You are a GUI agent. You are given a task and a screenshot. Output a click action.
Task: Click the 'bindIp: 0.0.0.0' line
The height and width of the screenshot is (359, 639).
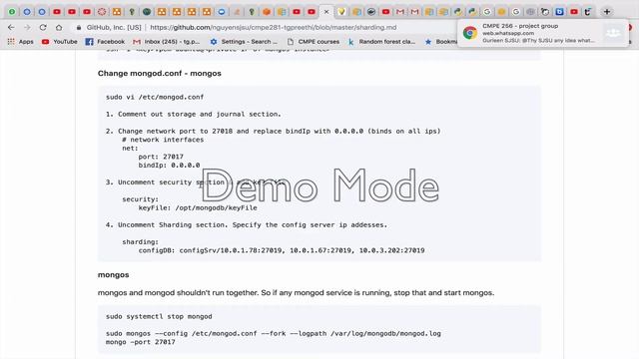169,165
